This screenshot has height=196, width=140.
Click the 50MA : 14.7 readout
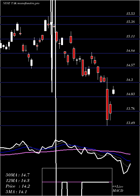click(x=18, y=175)
